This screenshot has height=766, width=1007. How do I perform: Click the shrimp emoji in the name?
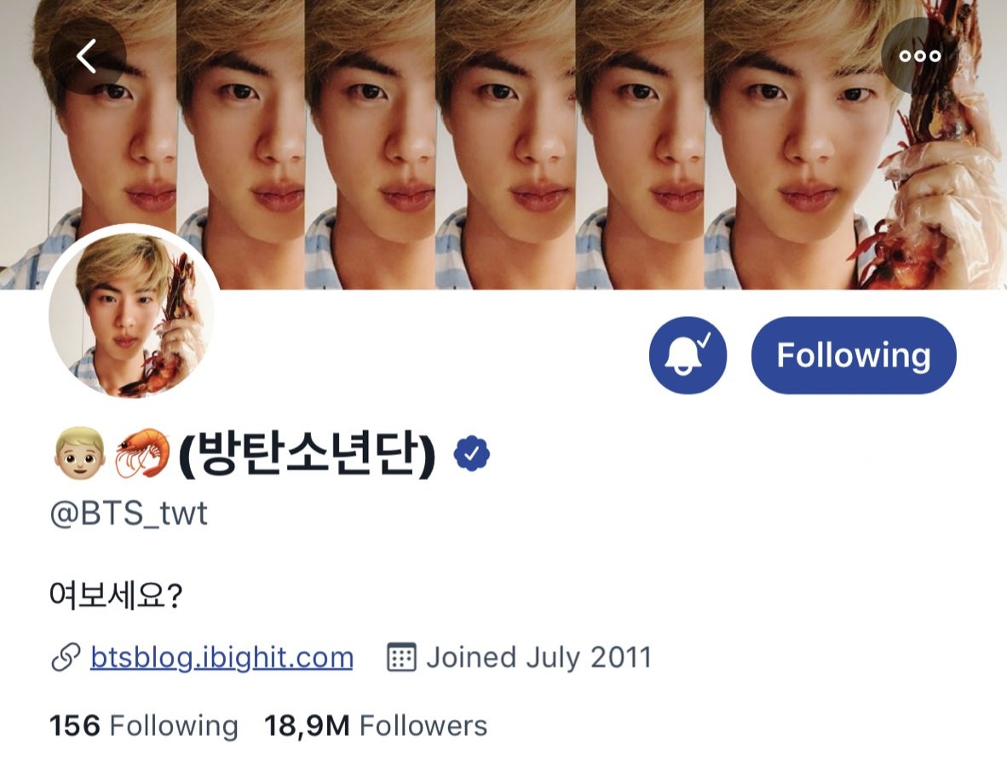click(142, 453)
